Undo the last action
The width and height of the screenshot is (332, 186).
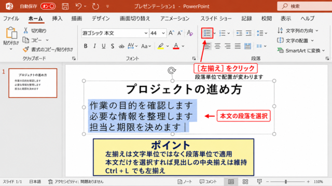tap(78, 6)
